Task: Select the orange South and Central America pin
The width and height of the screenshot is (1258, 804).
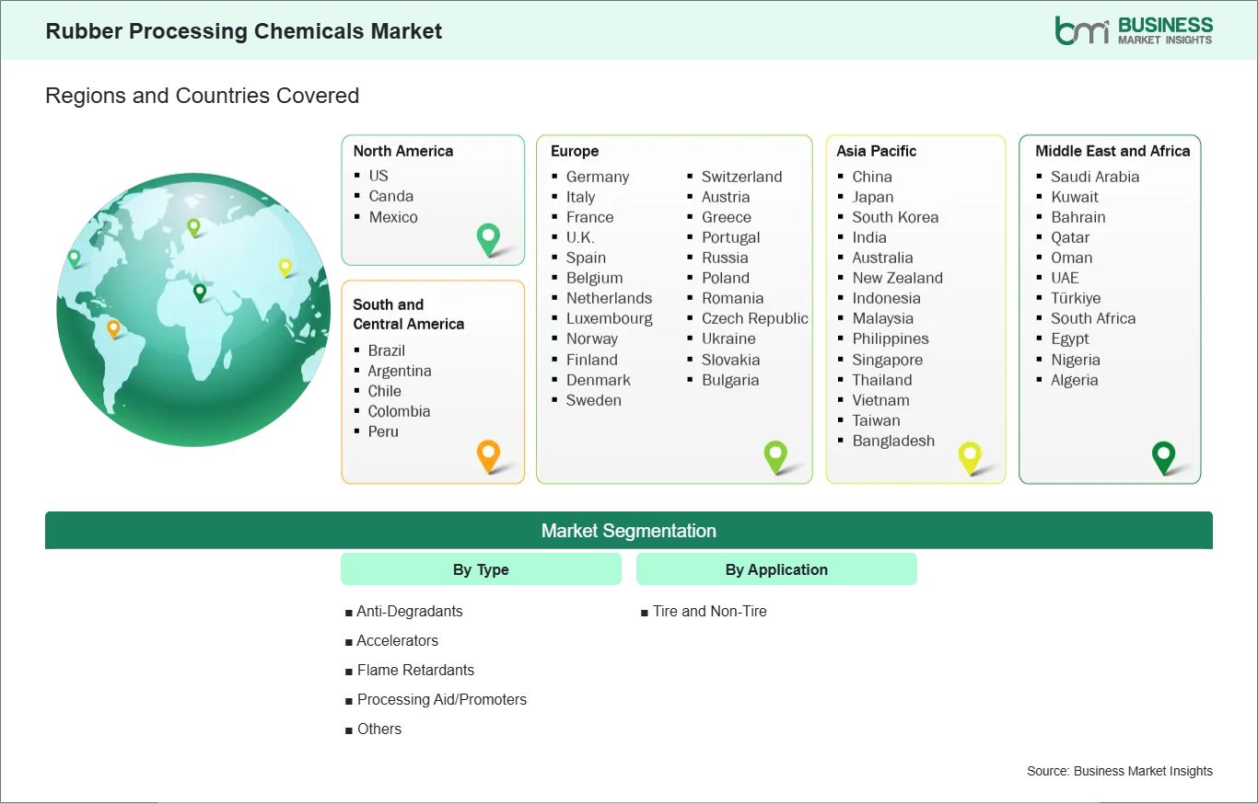Action: pos(488,455)
